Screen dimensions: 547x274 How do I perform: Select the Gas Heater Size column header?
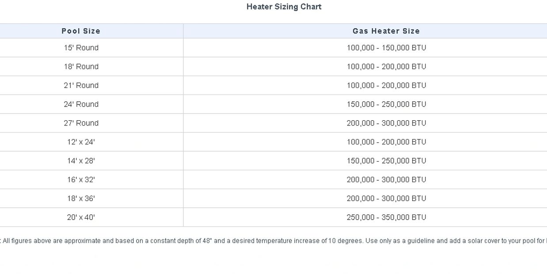(x=386, y=31)
